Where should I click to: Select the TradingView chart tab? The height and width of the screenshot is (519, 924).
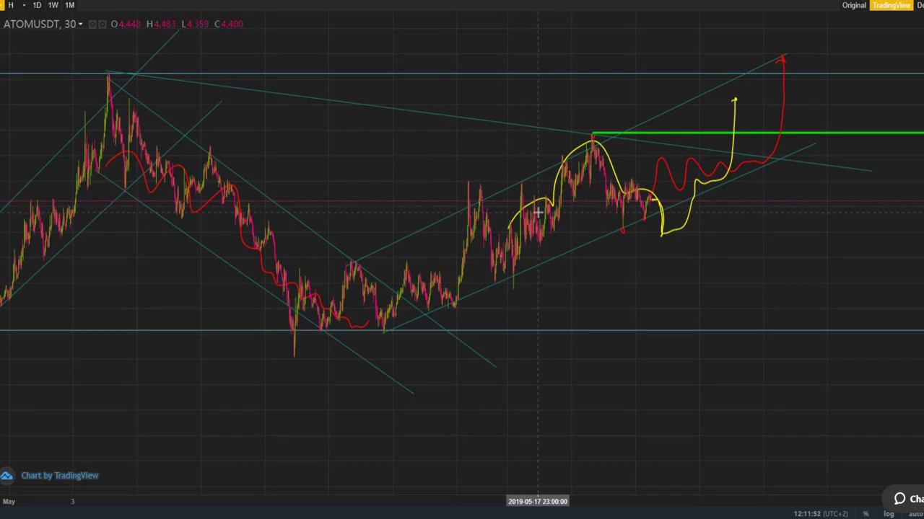(891, 5)
